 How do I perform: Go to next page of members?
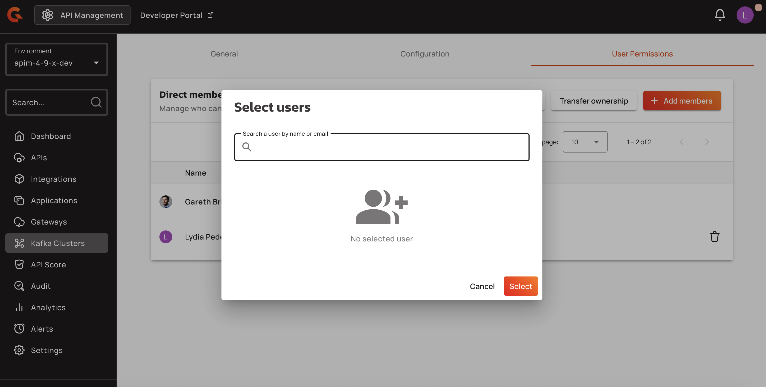point(707,142)
